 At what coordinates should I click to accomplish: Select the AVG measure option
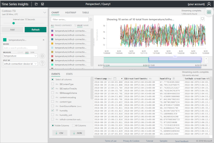pyautogui.click(x=27, y=52)
